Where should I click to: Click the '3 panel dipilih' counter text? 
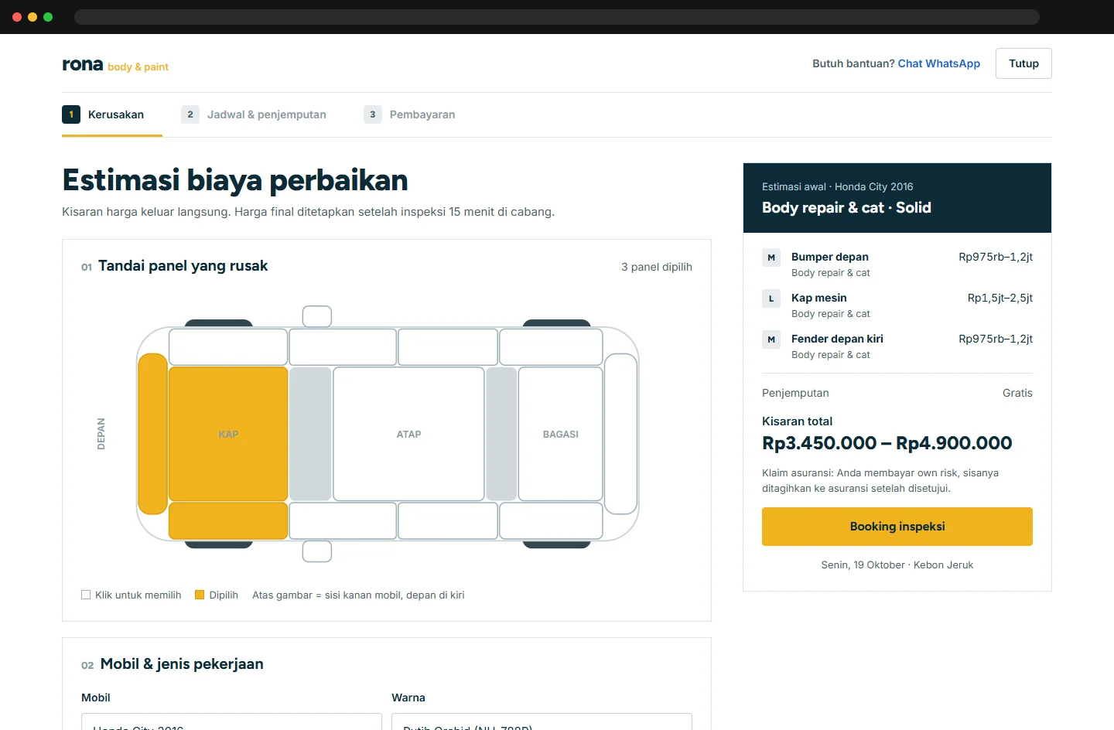pos(657,267)
